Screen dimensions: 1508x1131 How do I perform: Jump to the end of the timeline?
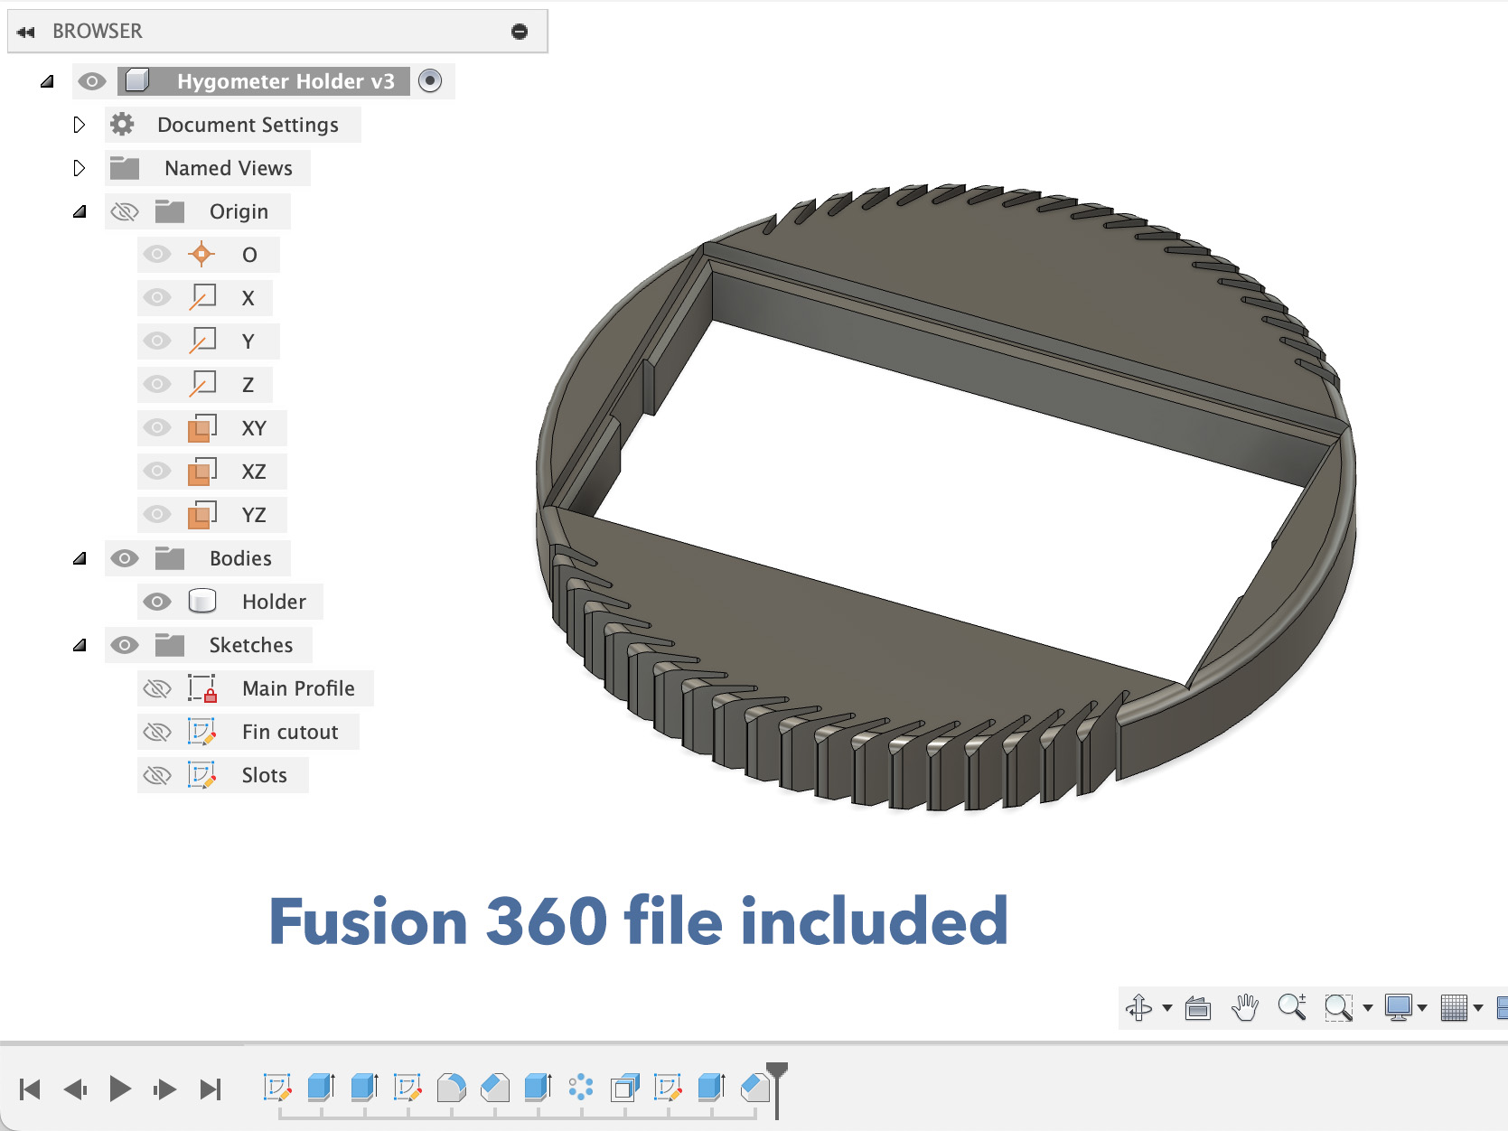click(x=210, y=1089)
